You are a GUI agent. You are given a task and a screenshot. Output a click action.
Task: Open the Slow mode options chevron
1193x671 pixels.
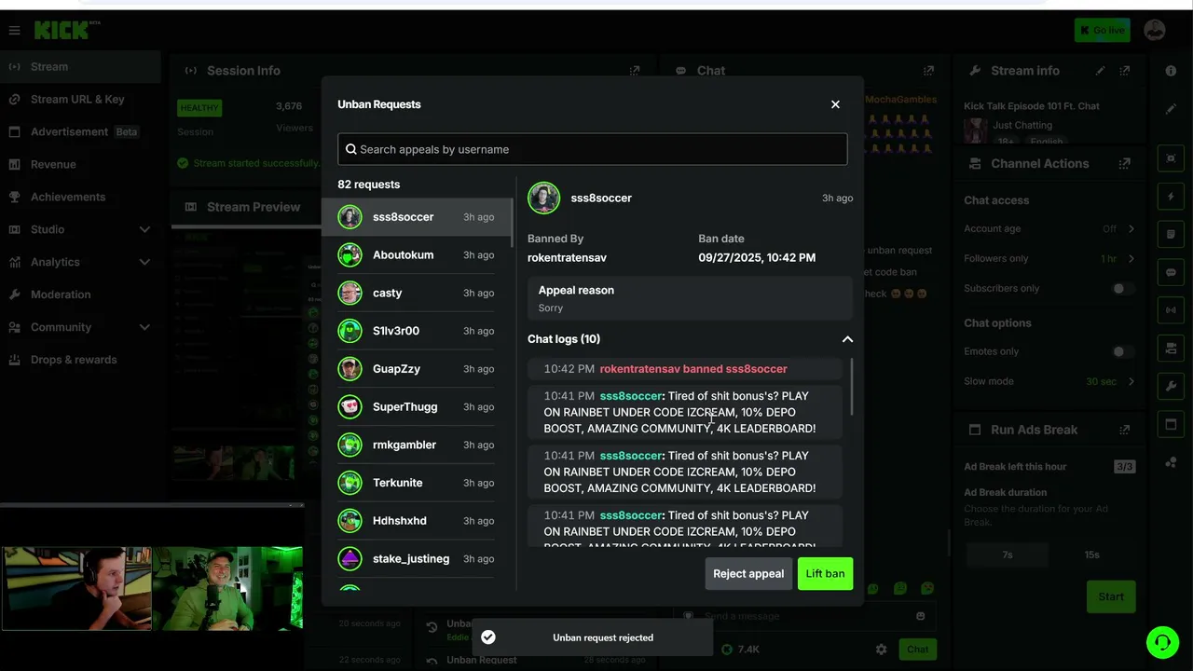pyautogui.click(x=1131, y=381)
